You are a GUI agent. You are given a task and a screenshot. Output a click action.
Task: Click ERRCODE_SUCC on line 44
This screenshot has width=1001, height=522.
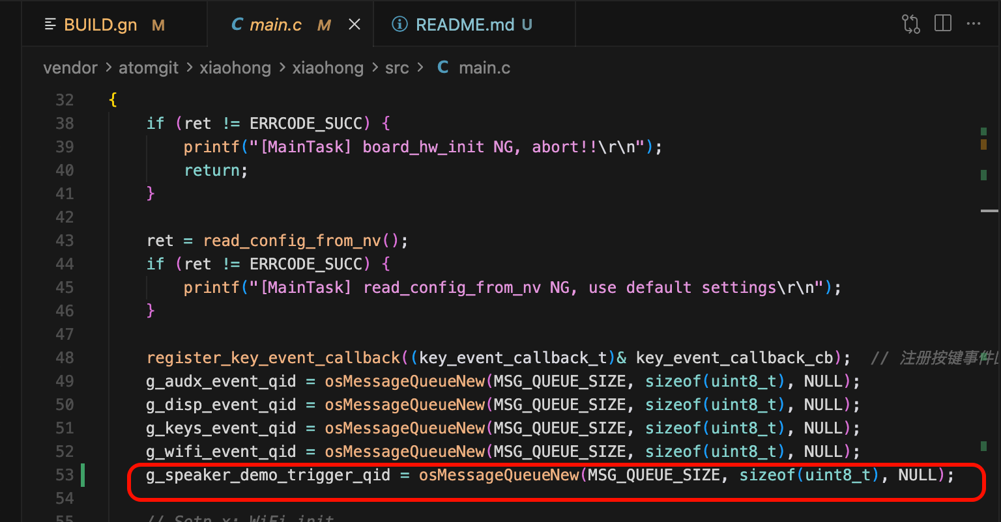[x=306, y=264]
